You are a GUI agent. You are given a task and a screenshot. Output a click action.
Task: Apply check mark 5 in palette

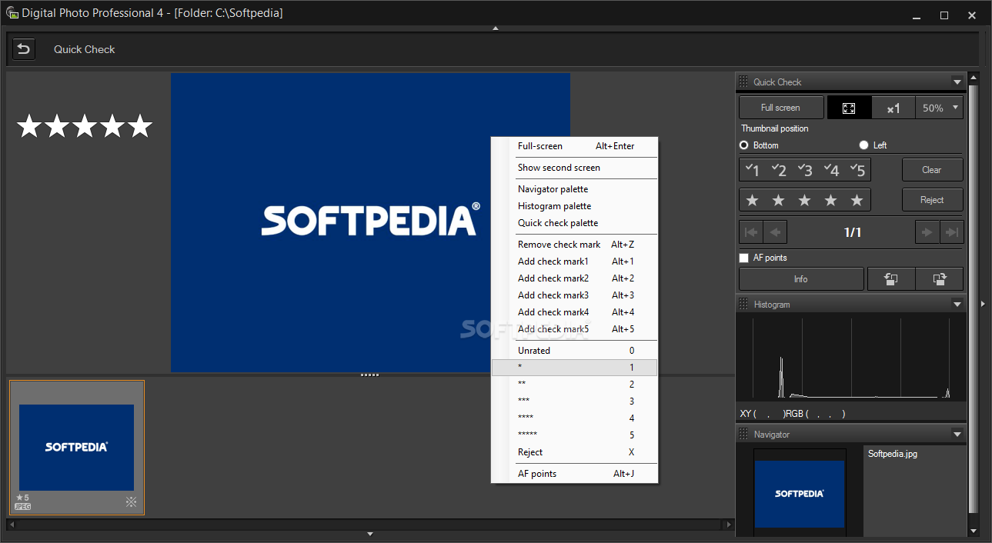coord(857,170)
